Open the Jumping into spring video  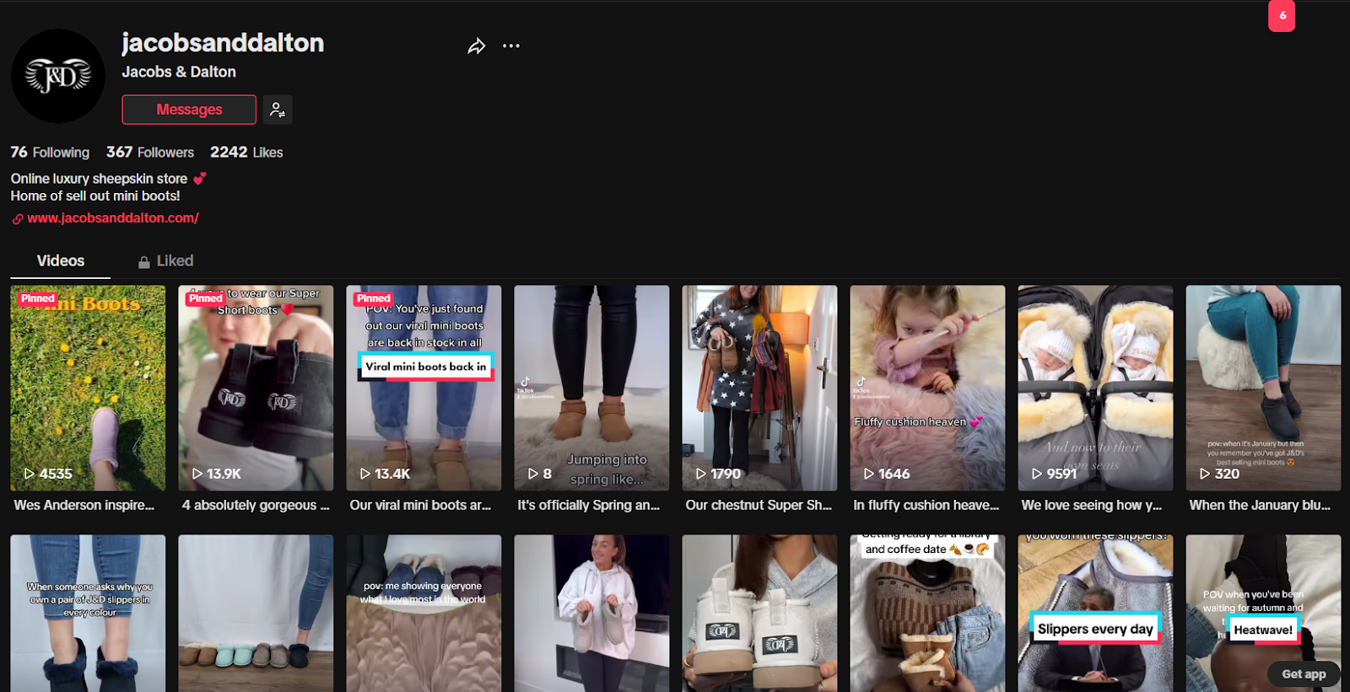(591, 388)
